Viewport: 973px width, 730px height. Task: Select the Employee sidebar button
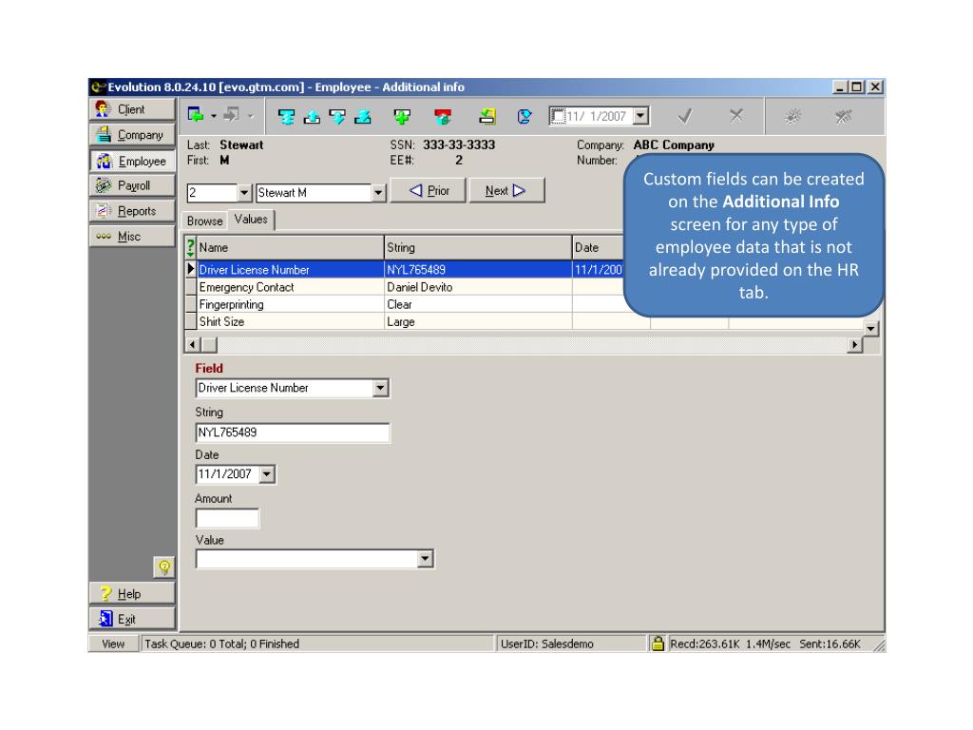[132, 161]
